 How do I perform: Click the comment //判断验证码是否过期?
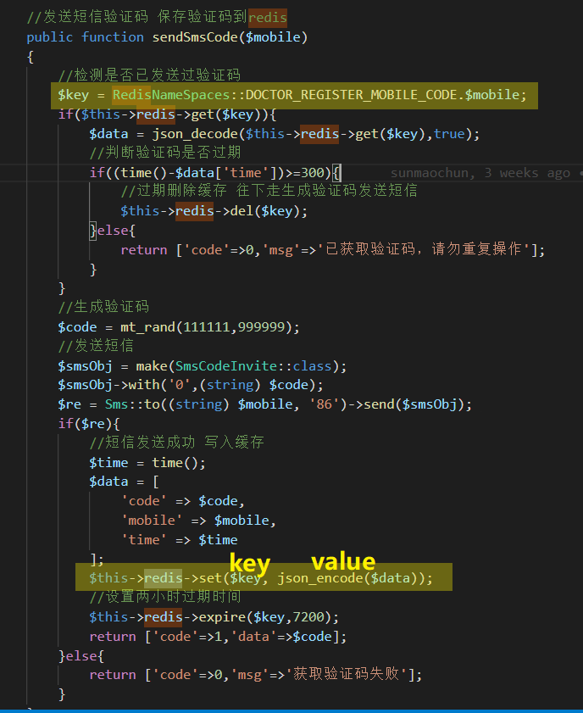tap(165, 153)
